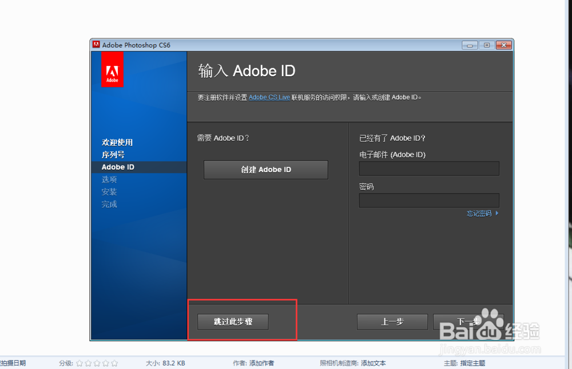Image resolution: width=572 pixels, height=369 pixels.
Task: Click the red Adobe logo in the left panel
Action: 112,69
